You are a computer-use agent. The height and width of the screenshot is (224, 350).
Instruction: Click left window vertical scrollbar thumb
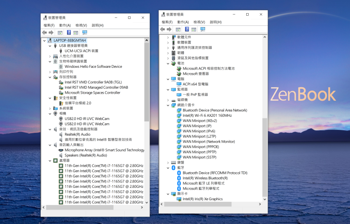point(147,82)
